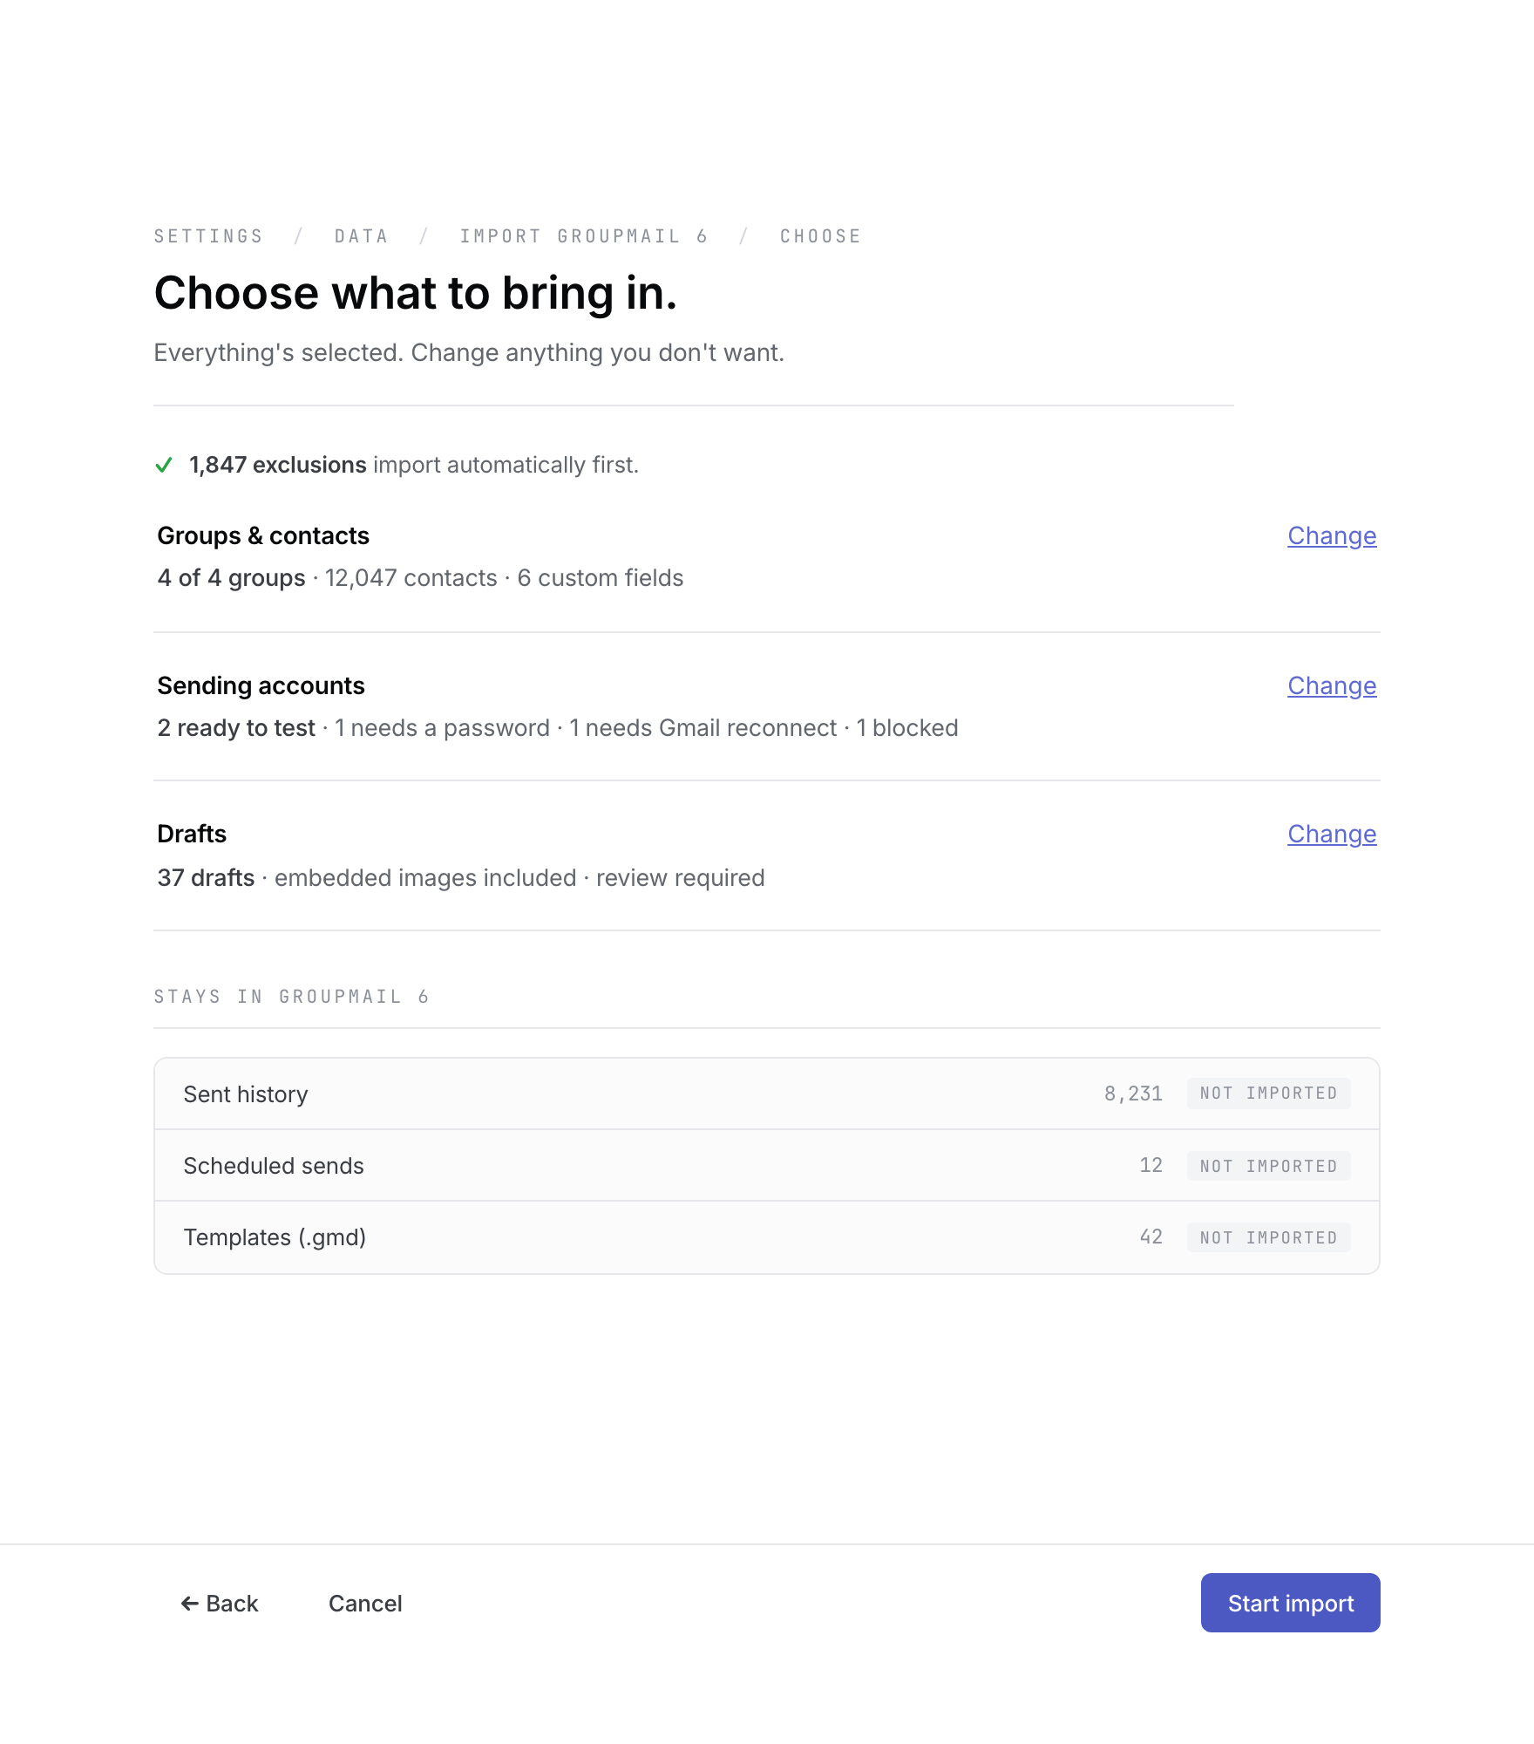
Task: Click the 'review required' text
Action: (x=681, y=878)
